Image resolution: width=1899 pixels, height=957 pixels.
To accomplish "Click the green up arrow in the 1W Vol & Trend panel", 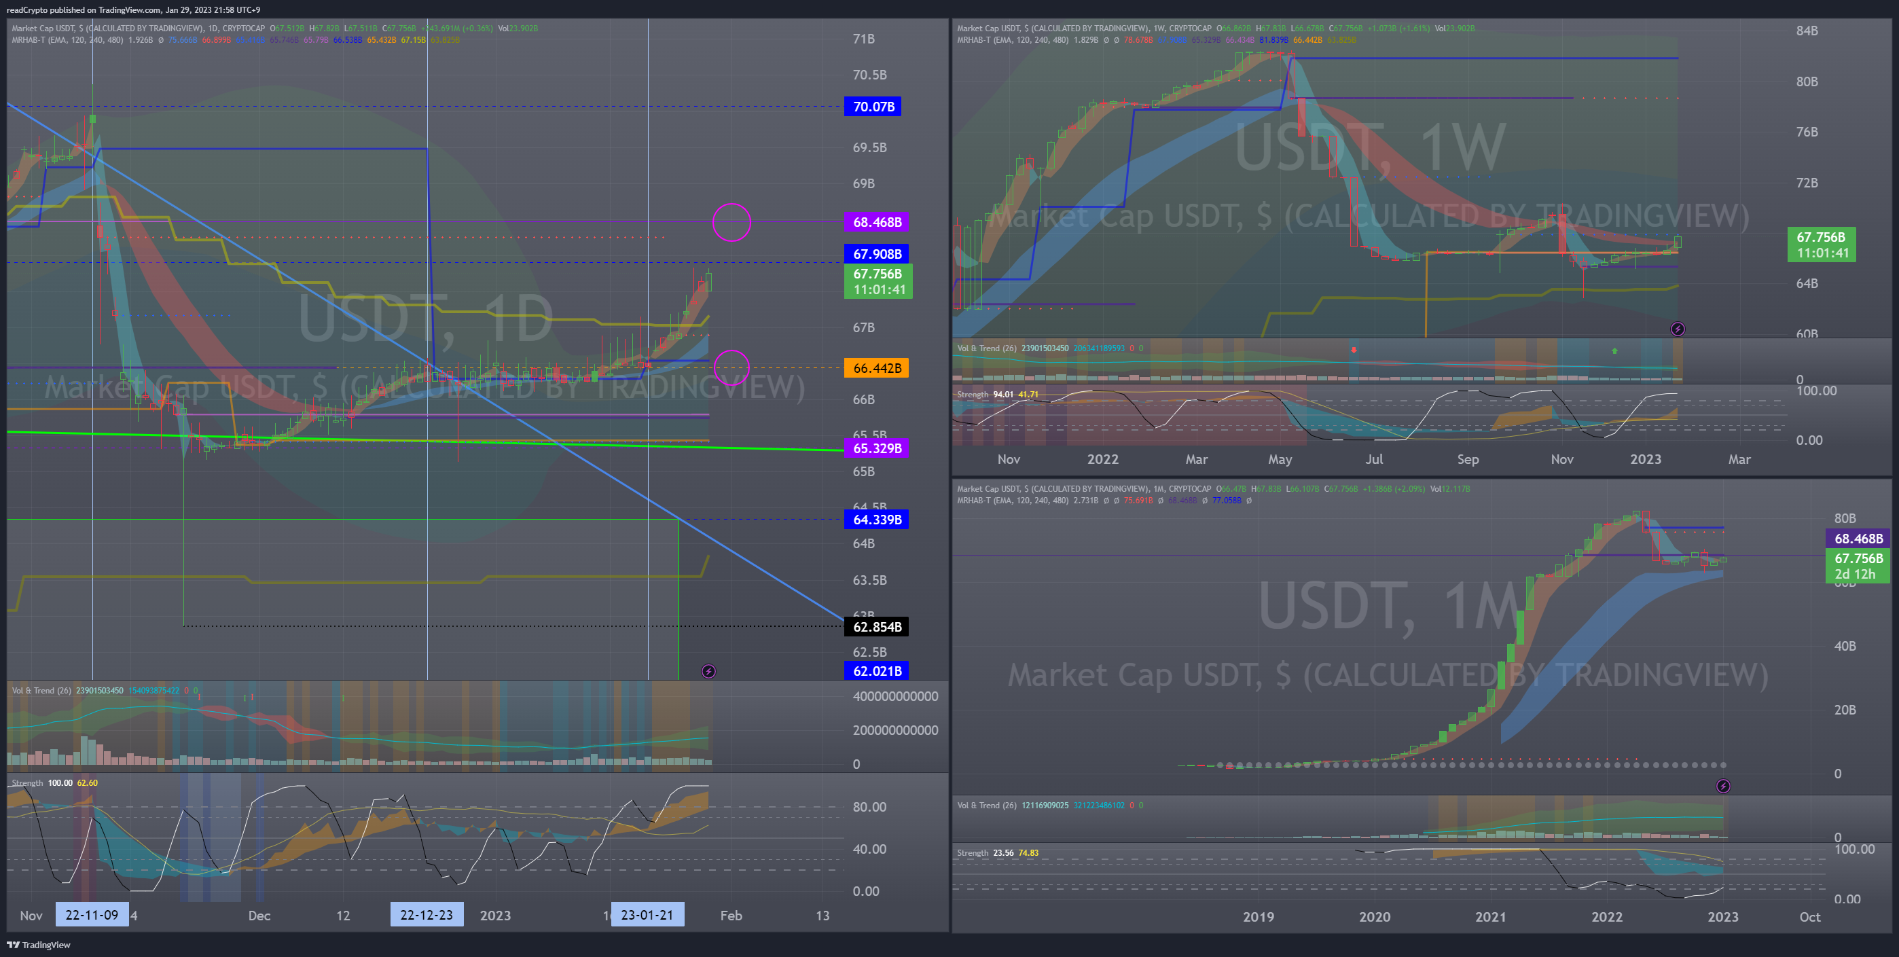I will pyautogui.click(x=1614, y=351).
